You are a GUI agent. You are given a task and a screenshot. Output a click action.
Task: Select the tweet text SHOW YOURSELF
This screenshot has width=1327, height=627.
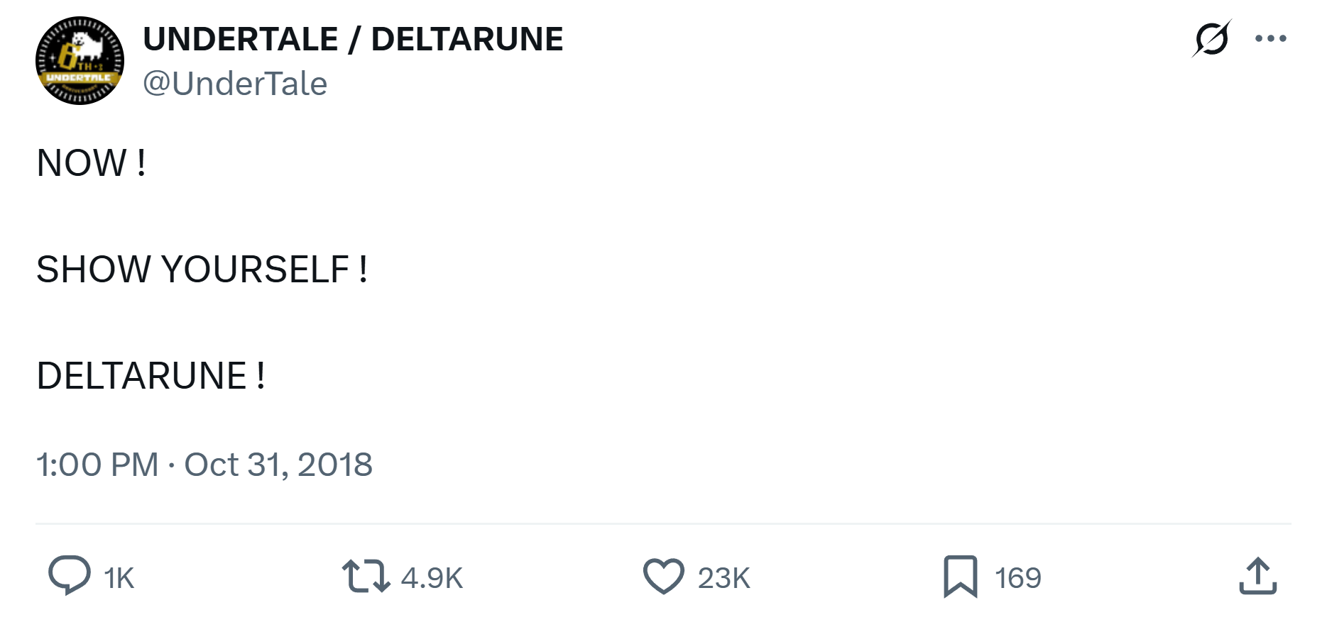[x=201, y=269]
